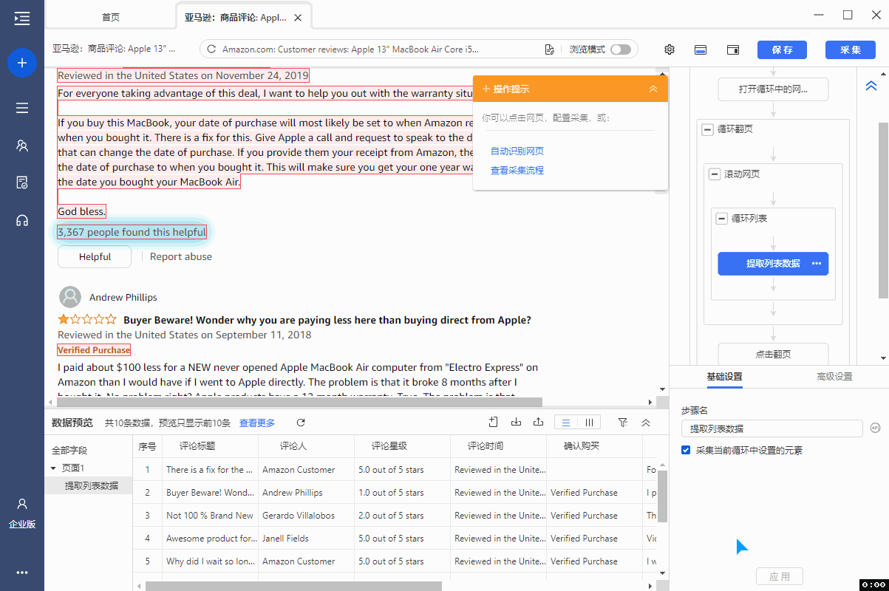Open the settings gear icon in toolbar
Viewport: 889px width, 591px height.
[670, 49]
